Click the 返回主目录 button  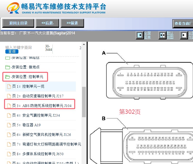[x=18, y=23]
